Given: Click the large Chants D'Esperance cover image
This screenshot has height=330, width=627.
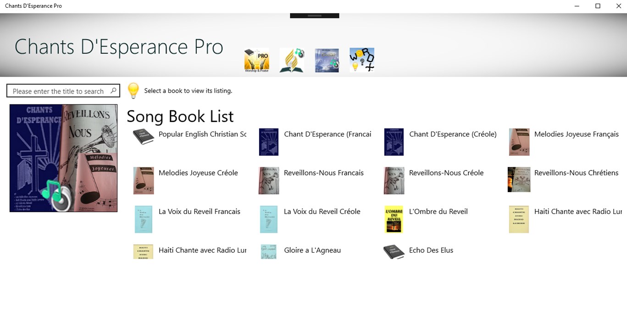Looking at the screenshot, I should tap(63, 158).
